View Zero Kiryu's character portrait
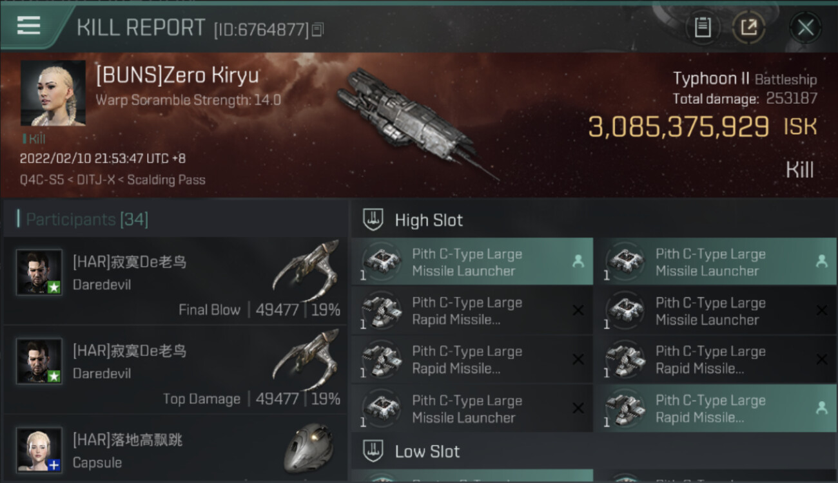 click(x=53, y=93)
